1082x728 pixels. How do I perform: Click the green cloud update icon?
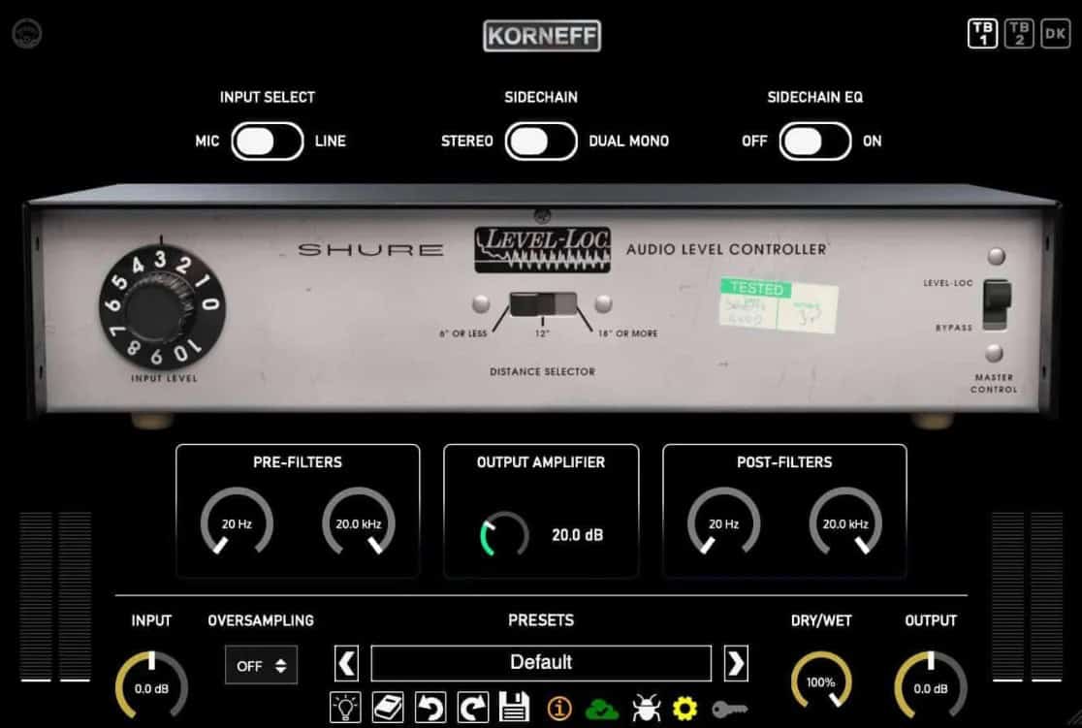(x=602, y=709)
